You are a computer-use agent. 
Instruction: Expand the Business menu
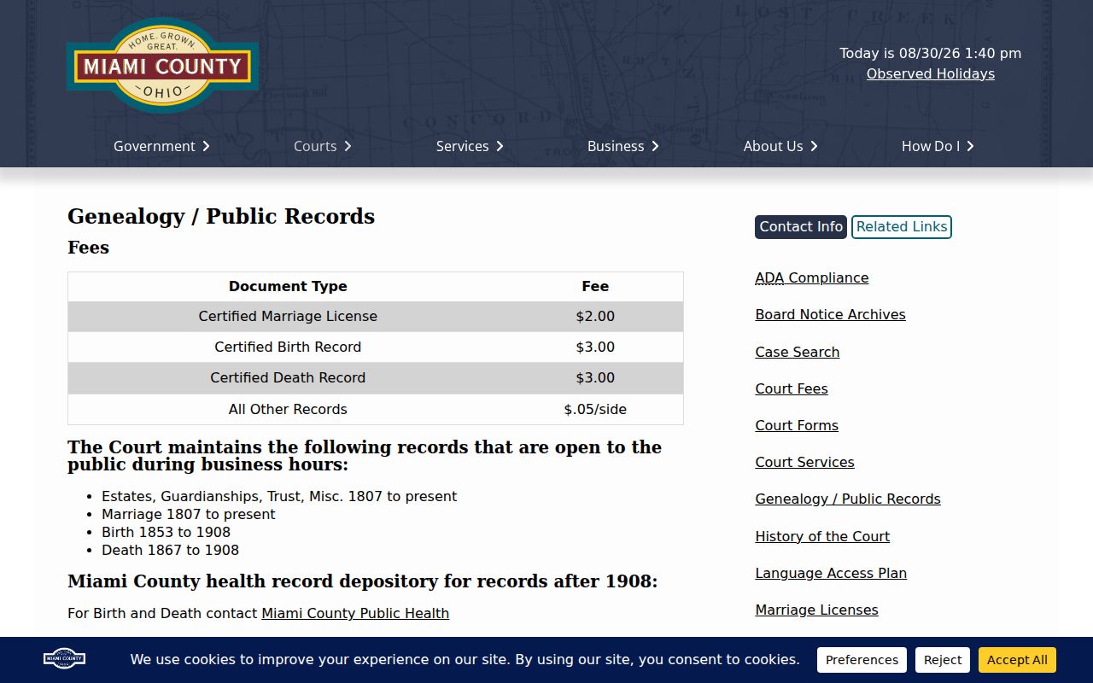[x=623, y=146]
